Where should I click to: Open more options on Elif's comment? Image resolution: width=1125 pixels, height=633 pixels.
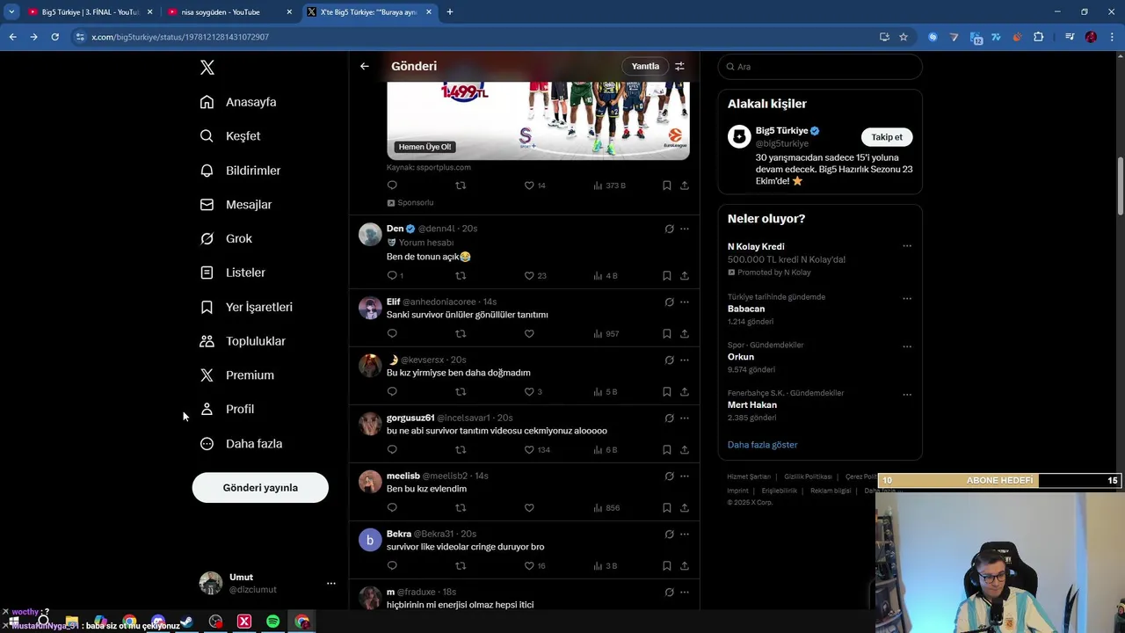pyautogui.click(x=685, y=302)
